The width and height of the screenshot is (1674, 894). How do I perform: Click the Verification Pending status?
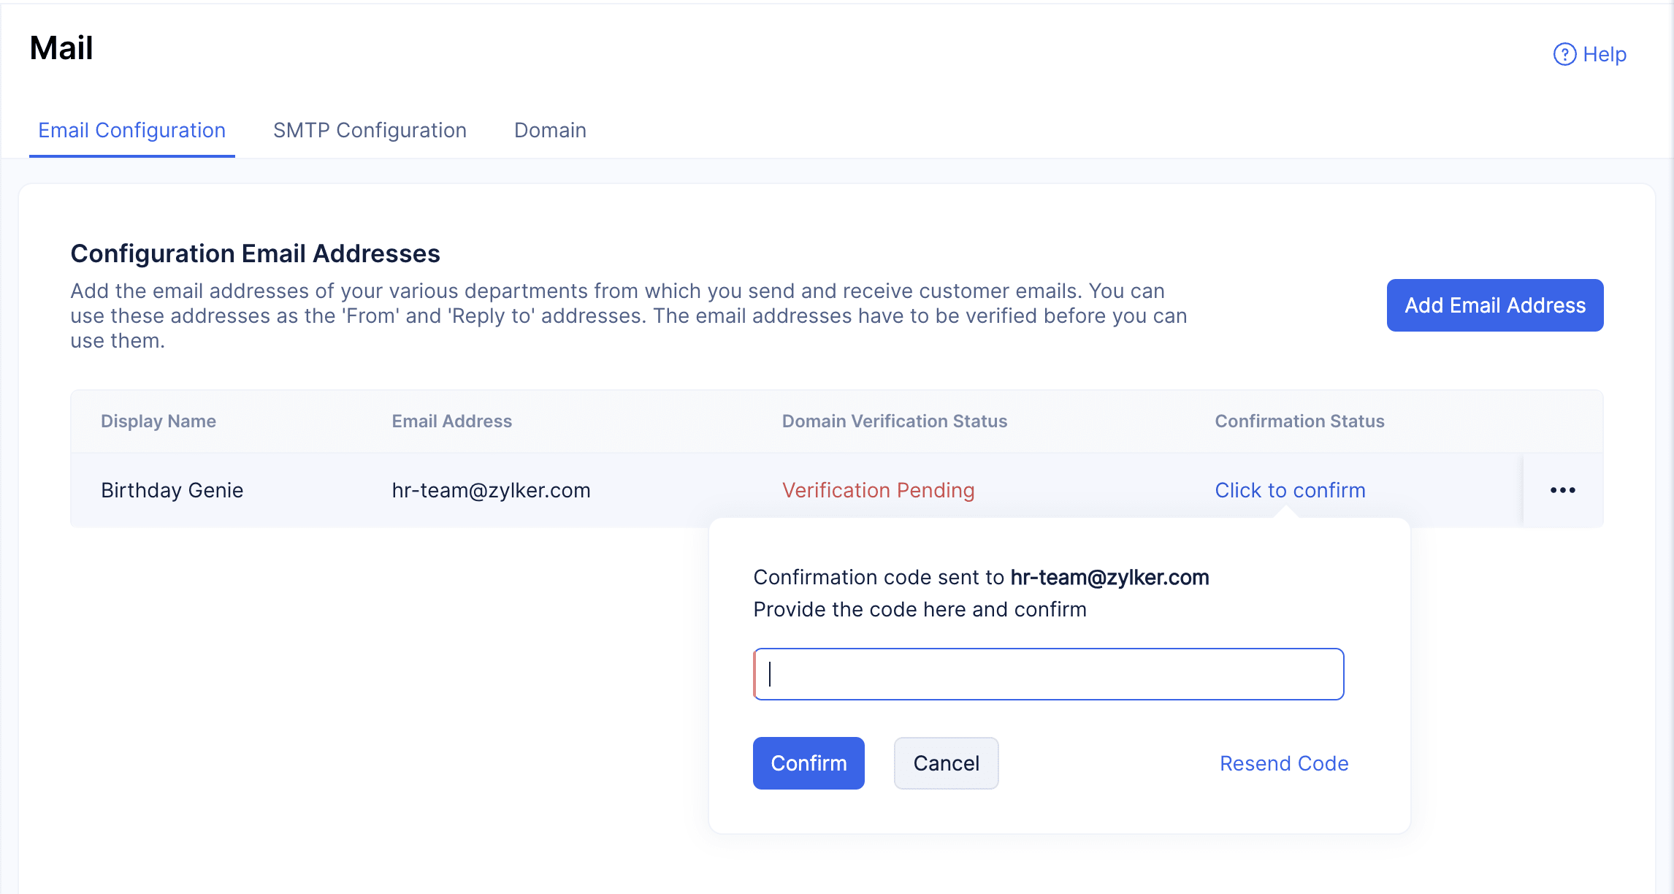click(878, 490)
